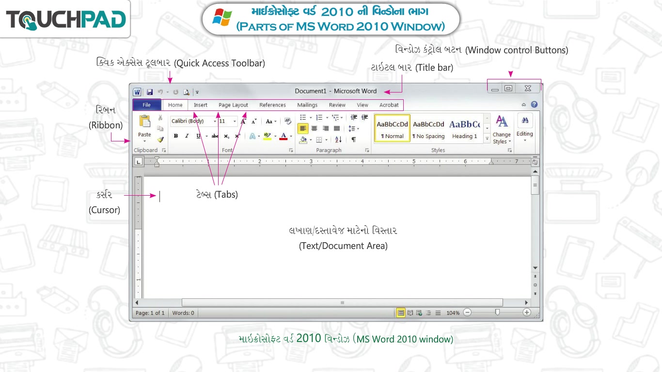
Task: Click the Cut scissors icon
Action: [x=160, y=118]
